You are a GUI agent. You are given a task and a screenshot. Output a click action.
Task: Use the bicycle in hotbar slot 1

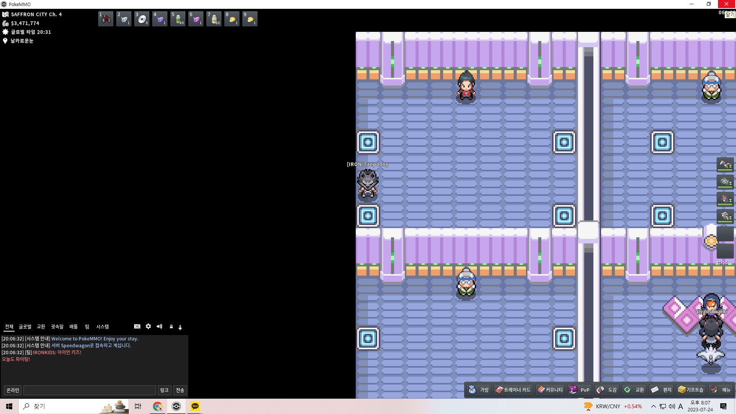click(x=106, y=19)
